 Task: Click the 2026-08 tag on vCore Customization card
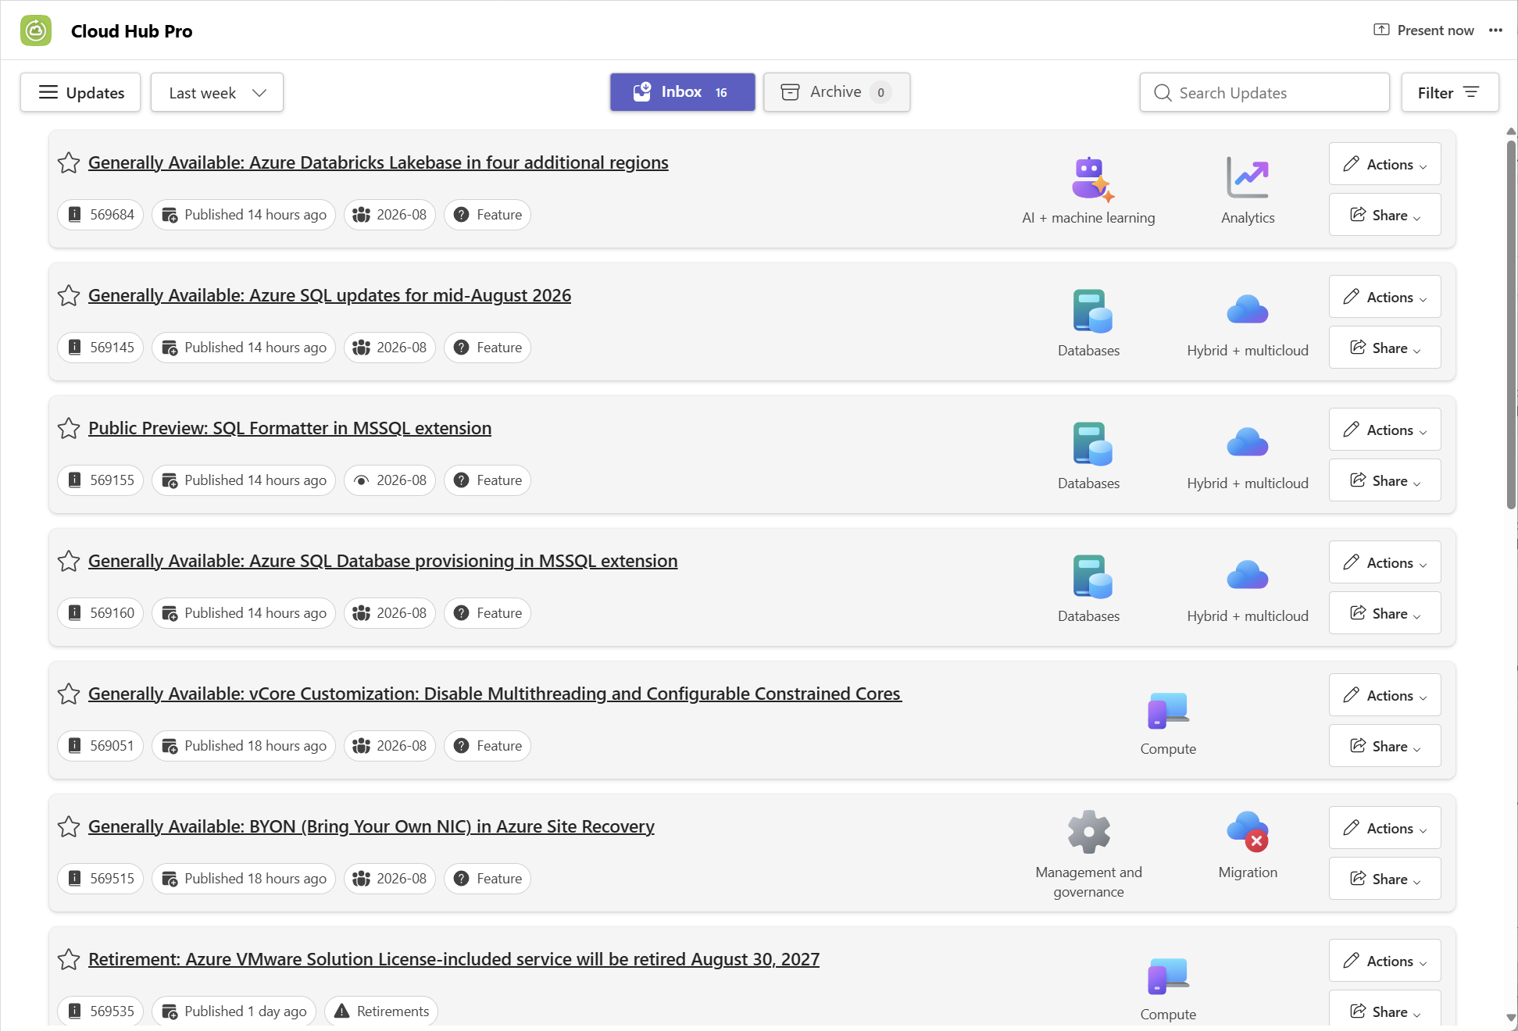click(x=390, y=746)
